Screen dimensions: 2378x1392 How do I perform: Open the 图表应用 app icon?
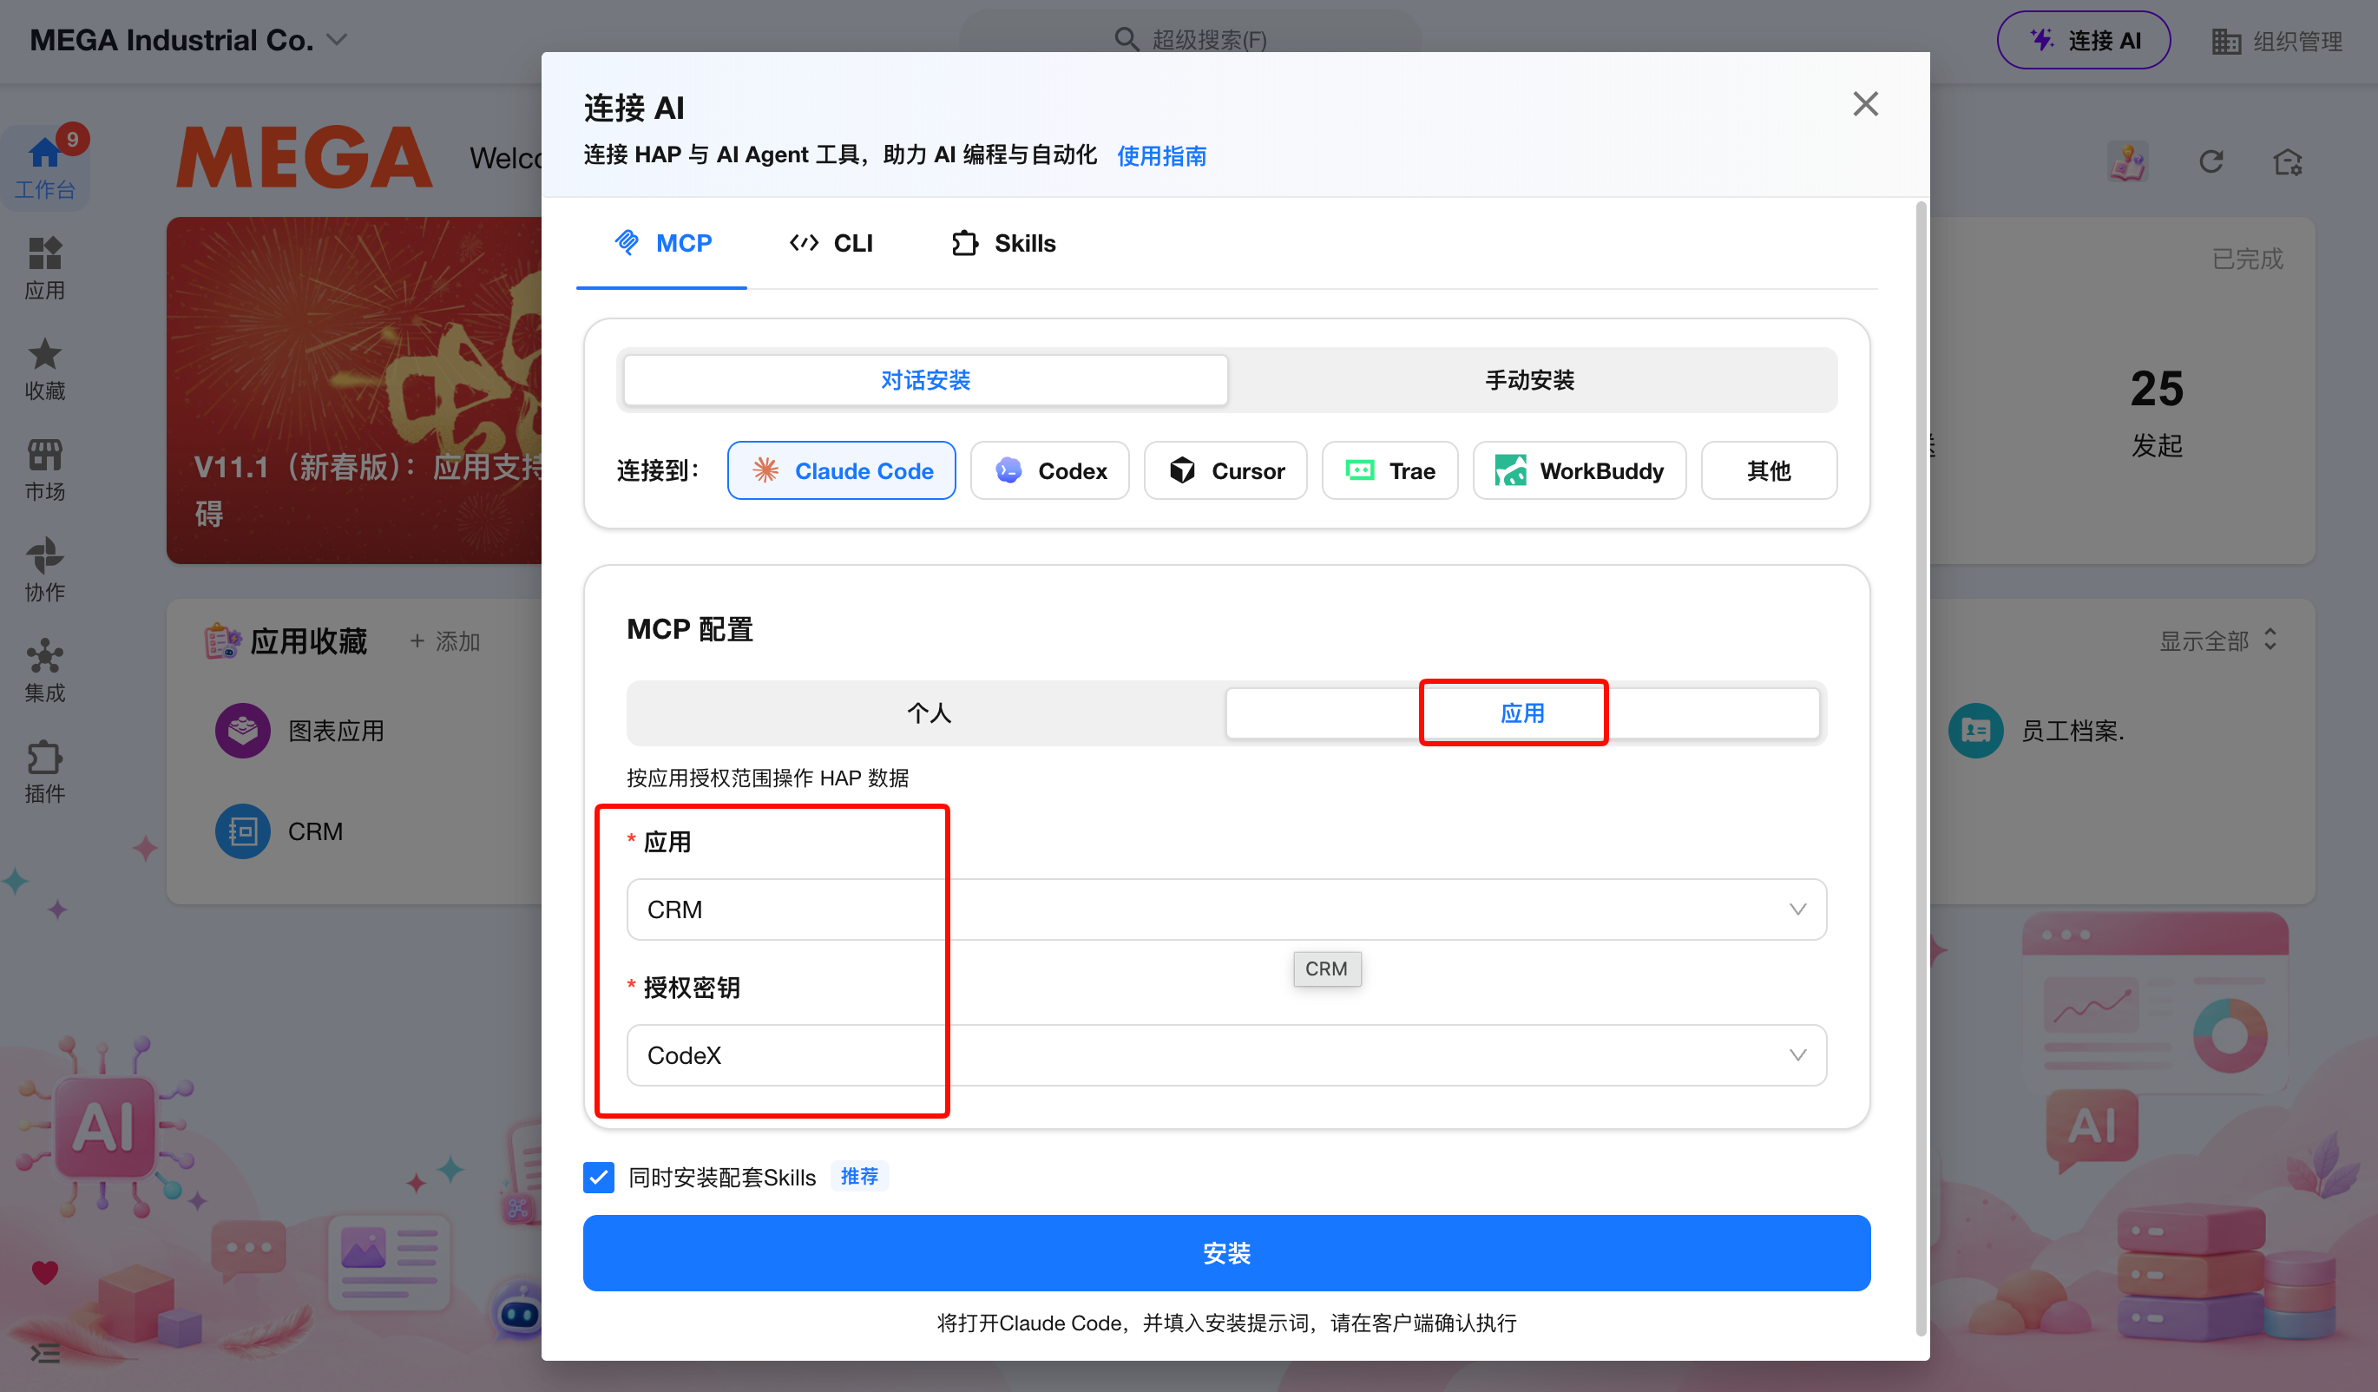242,730
